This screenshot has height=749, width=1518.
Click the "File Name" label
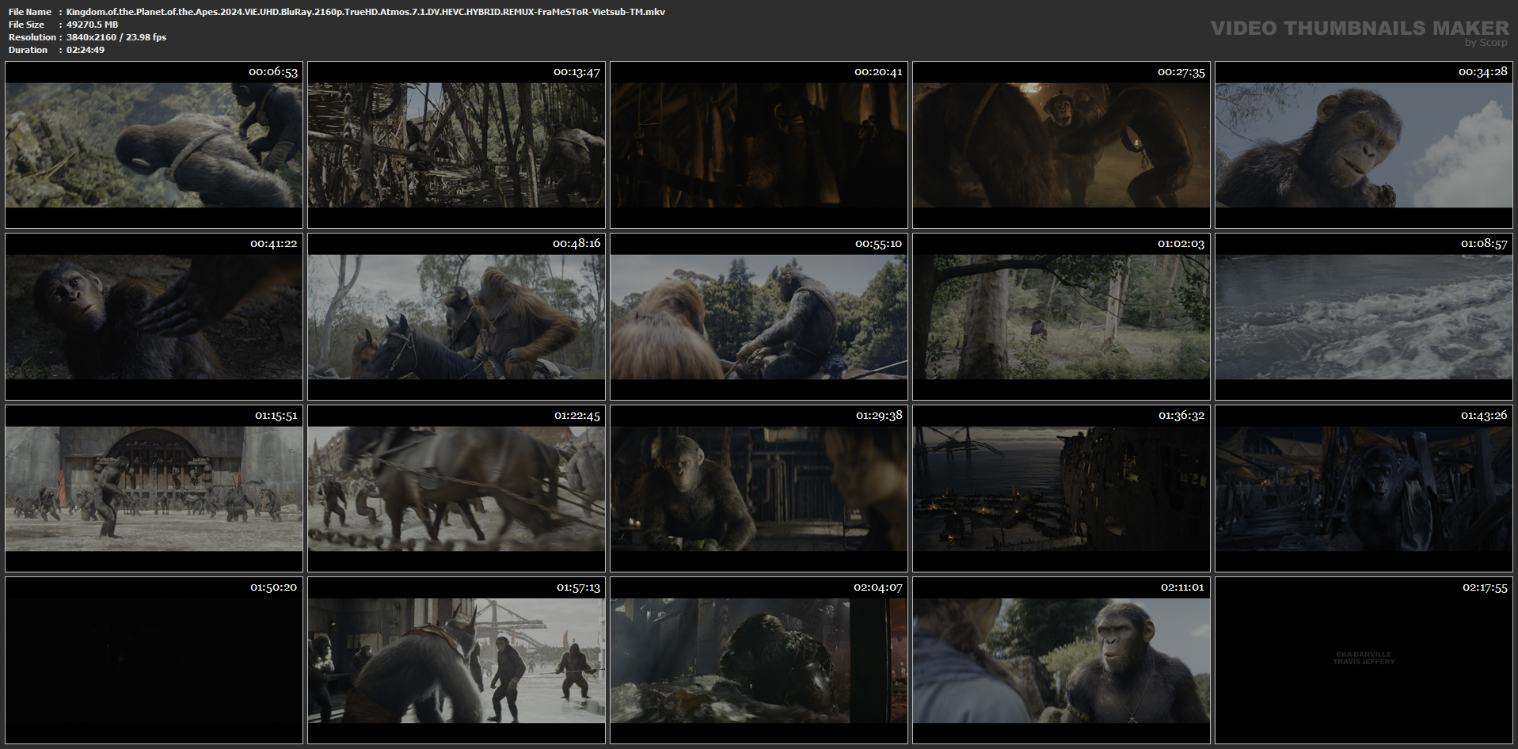(30, 12)
